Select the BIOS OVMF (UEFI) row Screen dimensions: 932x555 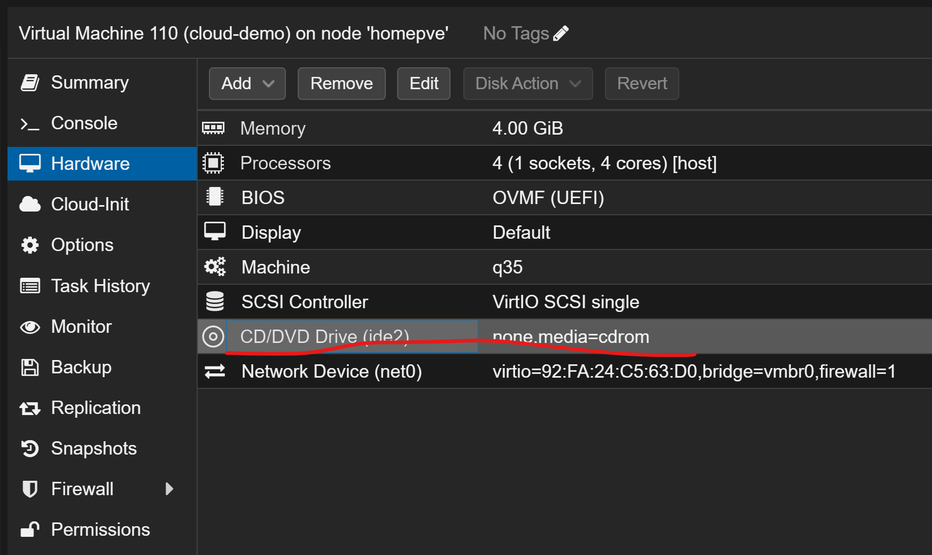548,198
